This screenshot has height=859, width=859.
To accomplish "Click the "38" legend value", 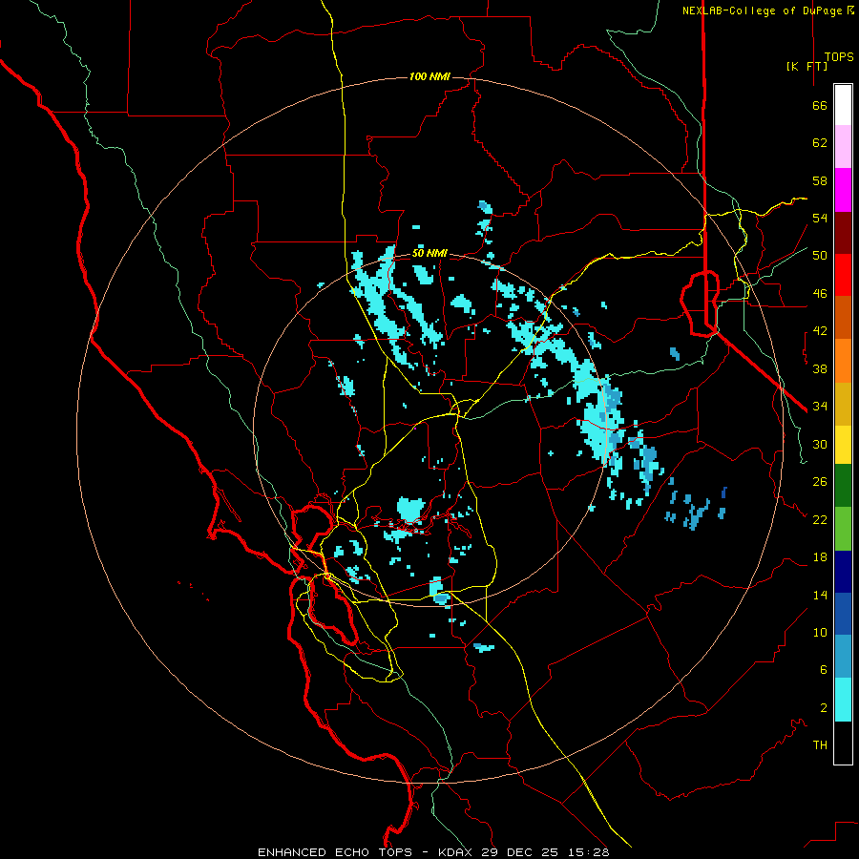I will pyautogui.click(x=820, y=368).
